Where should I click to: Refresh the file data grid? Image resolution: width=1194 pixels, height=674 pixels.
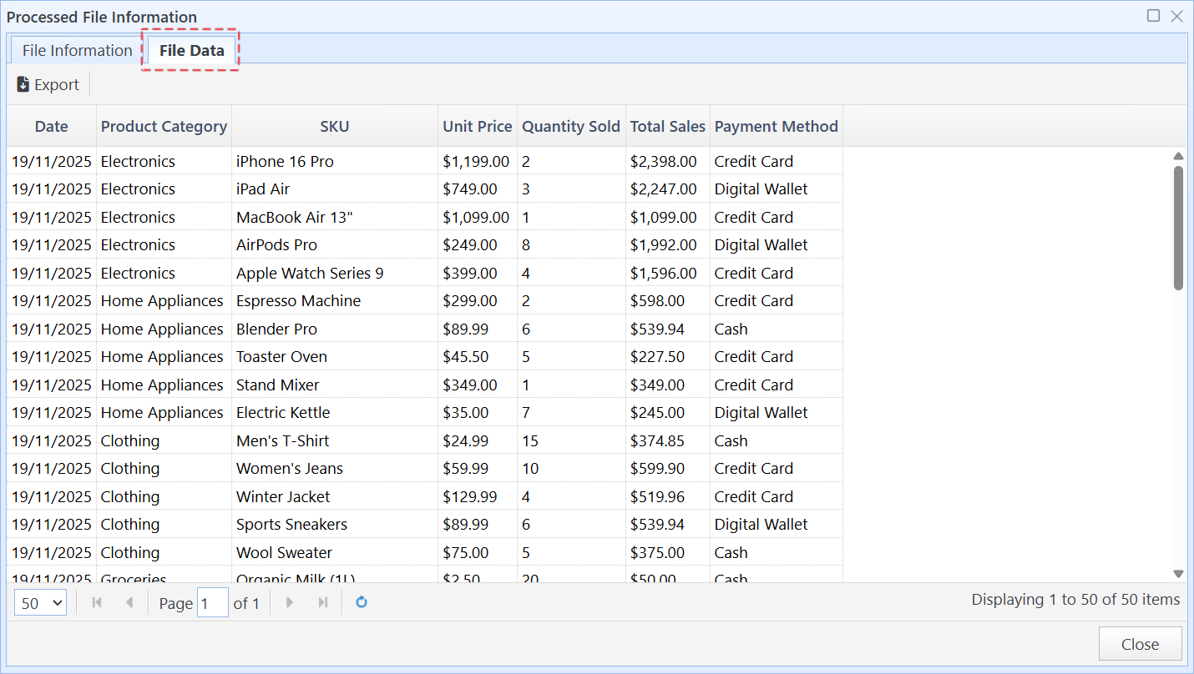click(x=361, y=602)
